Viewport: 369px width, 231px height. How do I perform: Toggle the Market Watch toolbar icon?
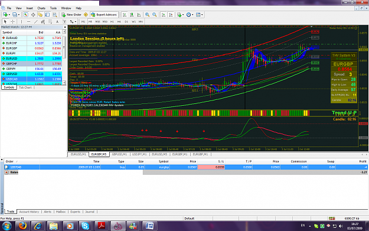tap(25, 15)
